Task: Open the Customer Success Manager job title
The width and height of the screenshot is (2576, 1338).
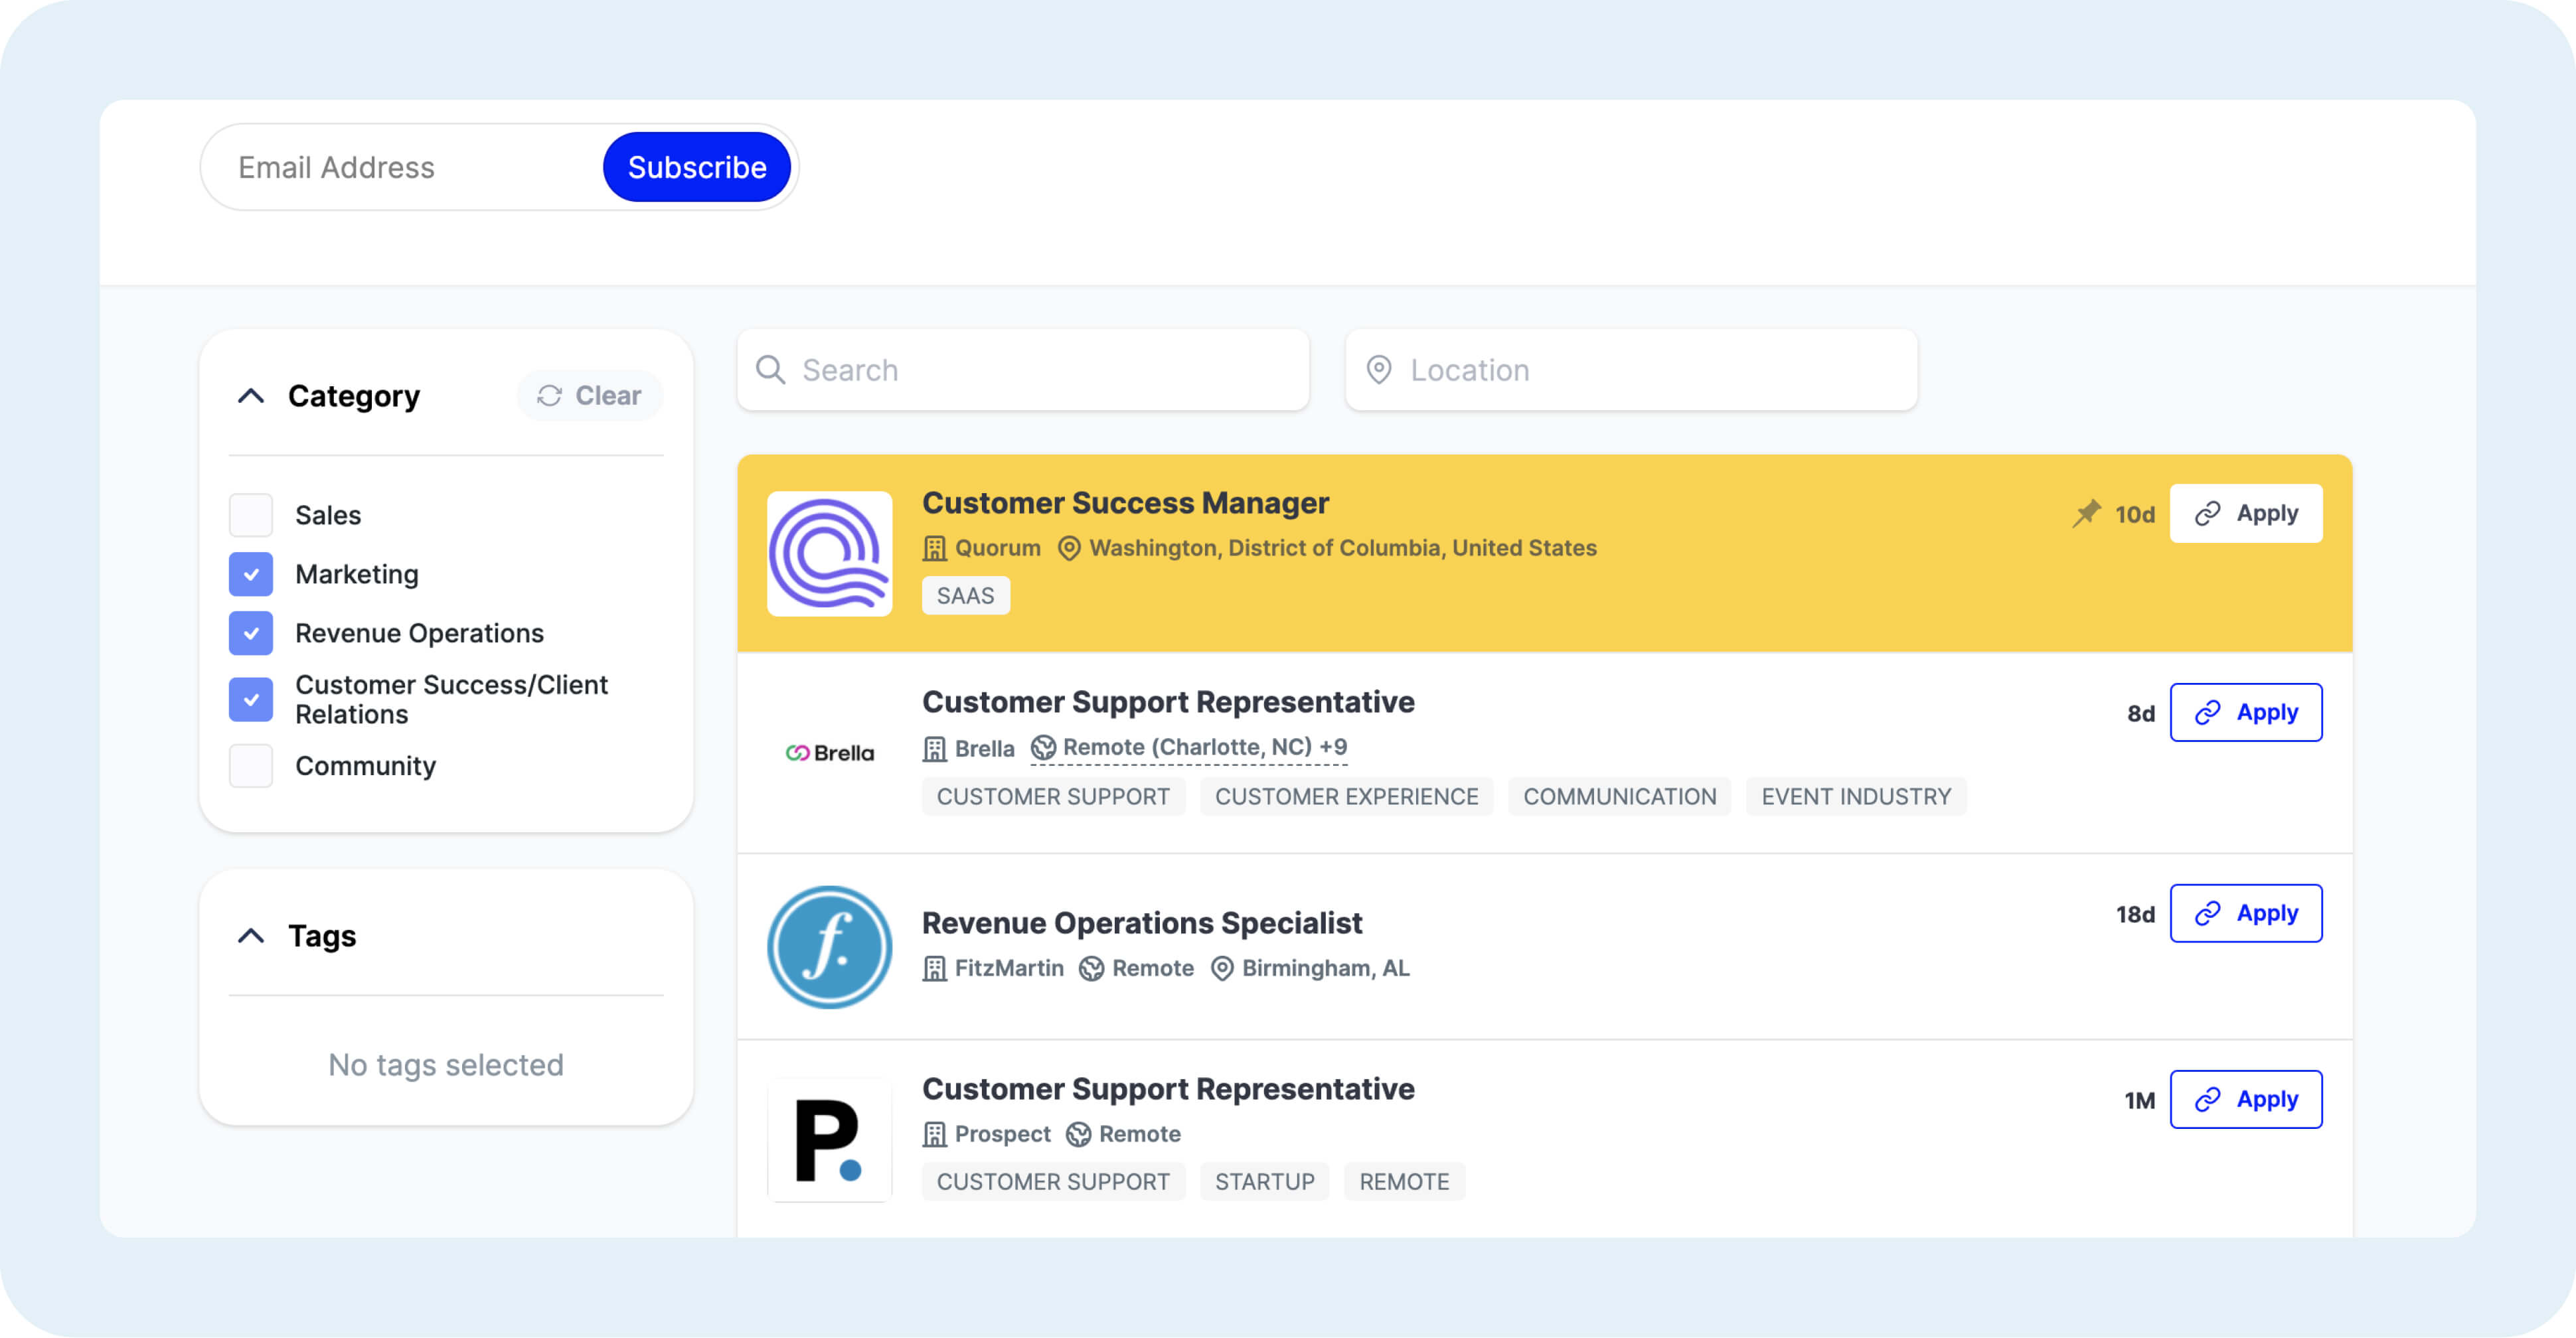Action: [x=1125, y=503]
